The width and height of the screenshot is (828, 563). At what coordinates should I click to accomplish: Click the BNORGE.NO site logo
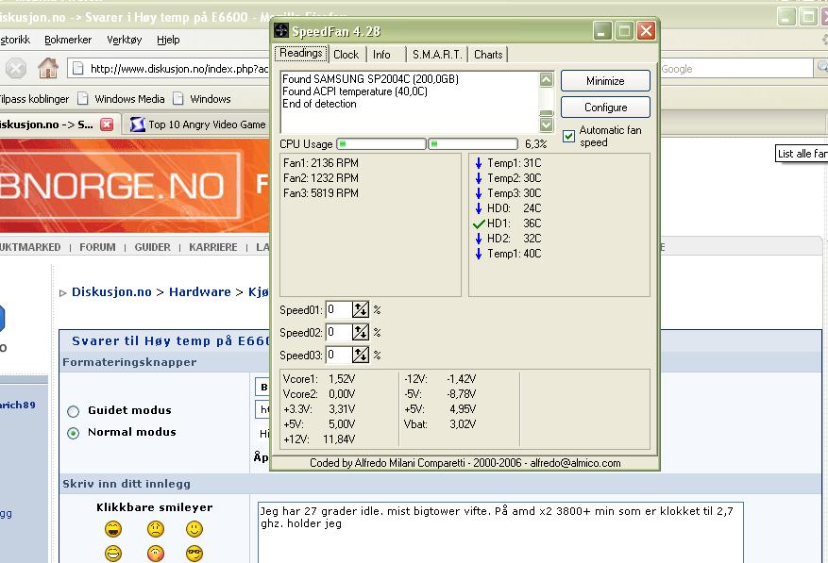[119, 185]
